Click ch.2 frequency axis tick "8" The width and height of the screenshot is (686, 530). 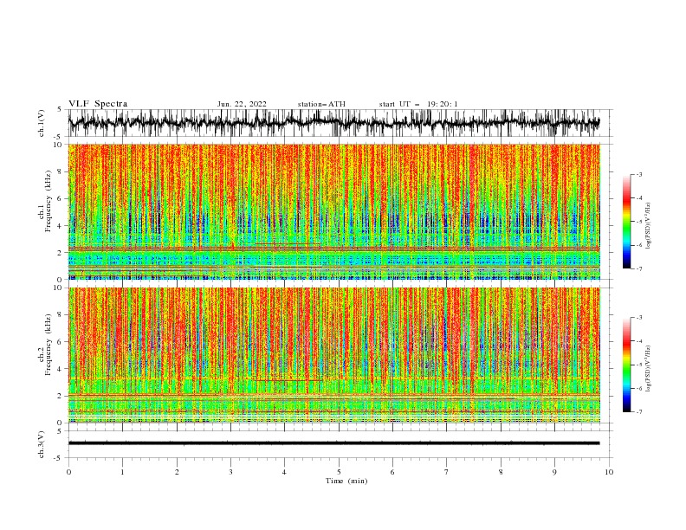(x=61, y=315)
